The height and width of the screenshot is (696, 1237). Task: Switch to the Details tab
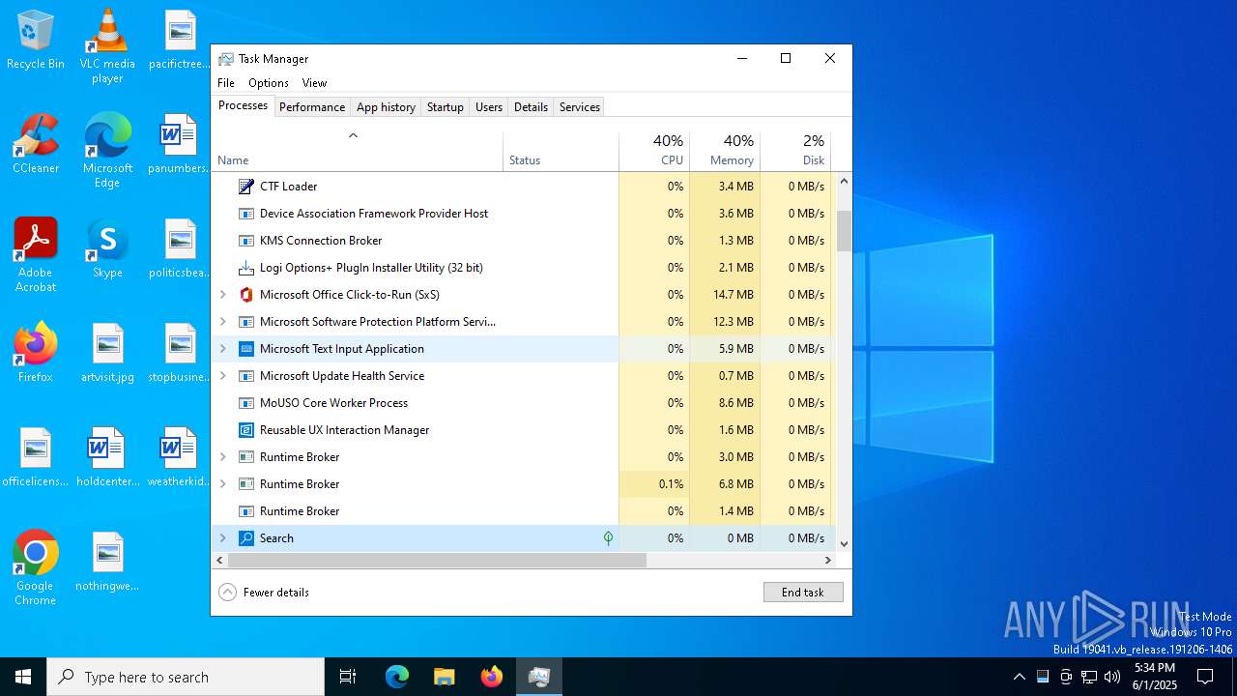(531, 107)
